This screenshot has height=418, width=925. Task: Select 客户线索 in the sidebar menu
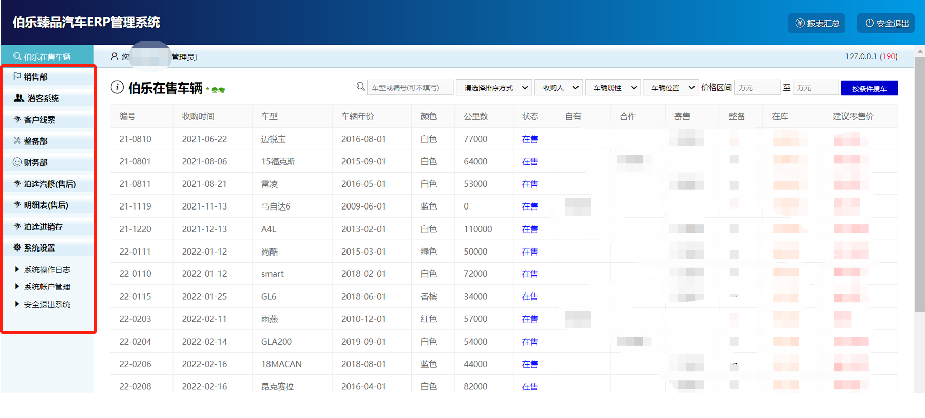coord(40,120)
